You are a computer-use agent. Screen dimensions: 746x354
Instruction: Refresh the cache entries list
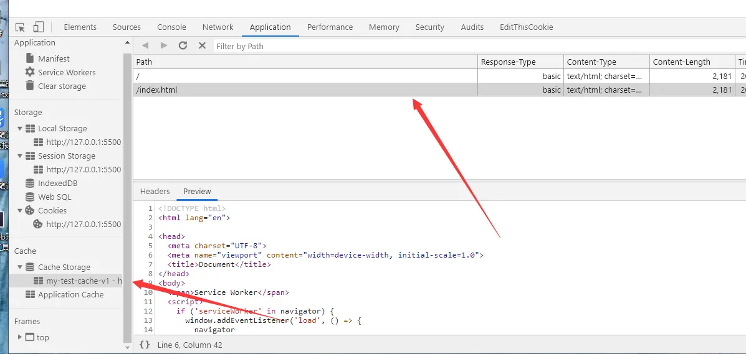coord(183,45)
